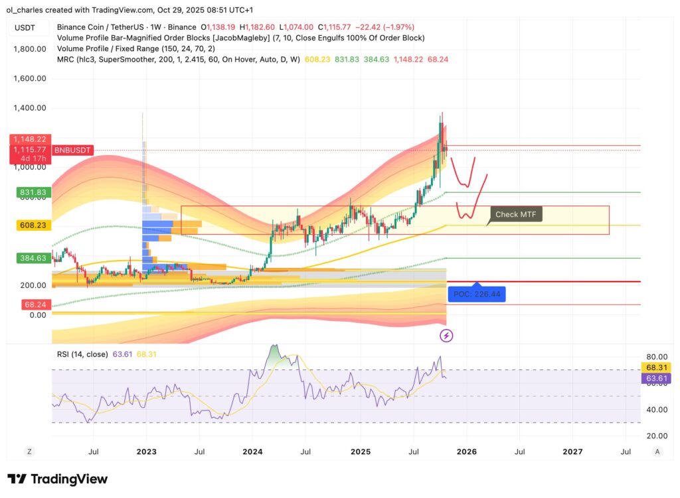Select the USDT currency label at top left
This screenshot has width=680, height=498.
27,27
